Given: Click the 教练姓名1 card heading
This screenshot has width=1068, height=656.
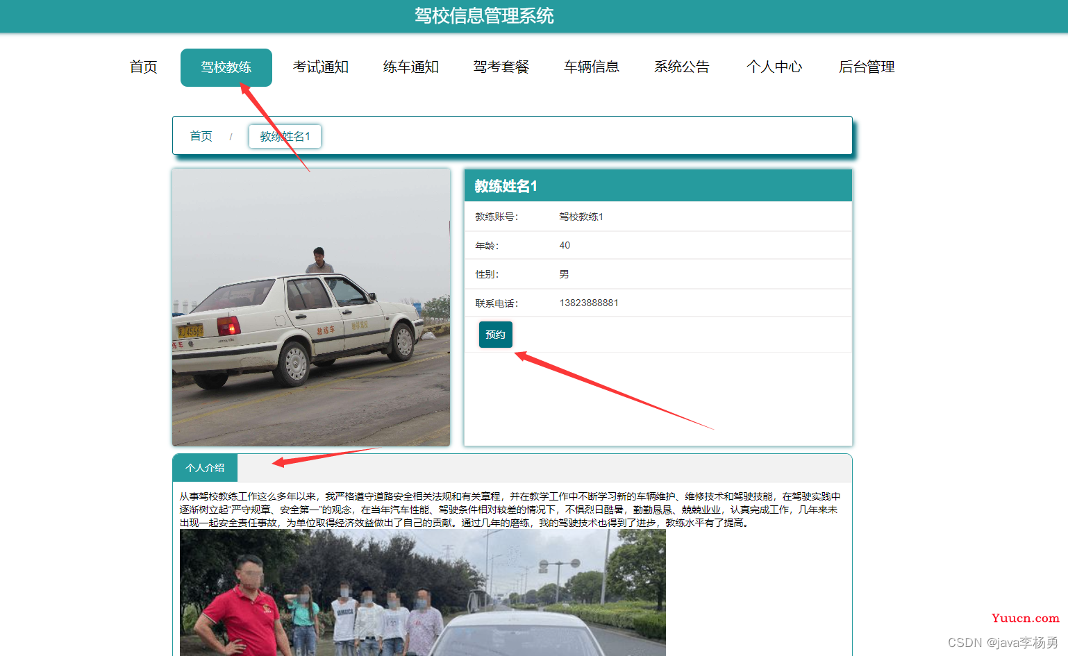Looking at the screenshot, I should [506, 186].
